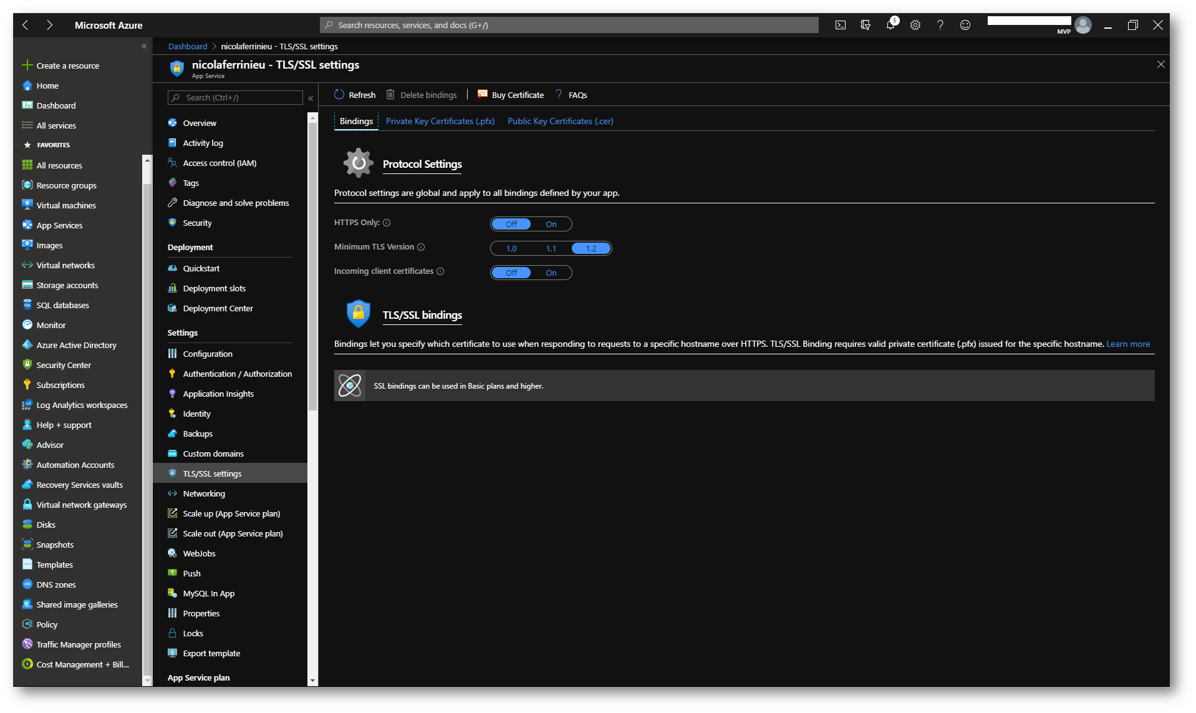The height and width of the screenshot is (713, 1196).
Task: Open the feedback smiley icon
Action: 965,25
